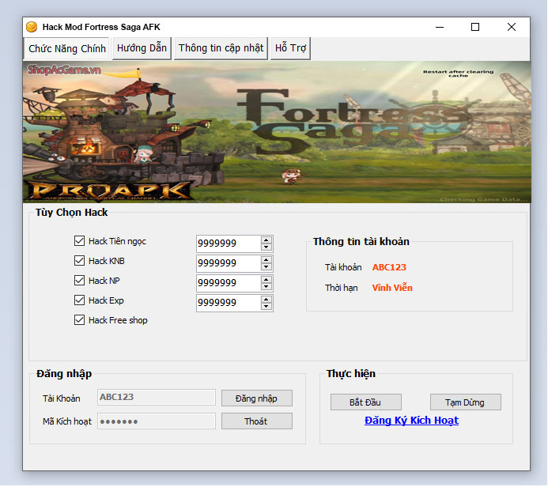Disable the Hack NP option
548x487 pixels.
click(79, 281)
